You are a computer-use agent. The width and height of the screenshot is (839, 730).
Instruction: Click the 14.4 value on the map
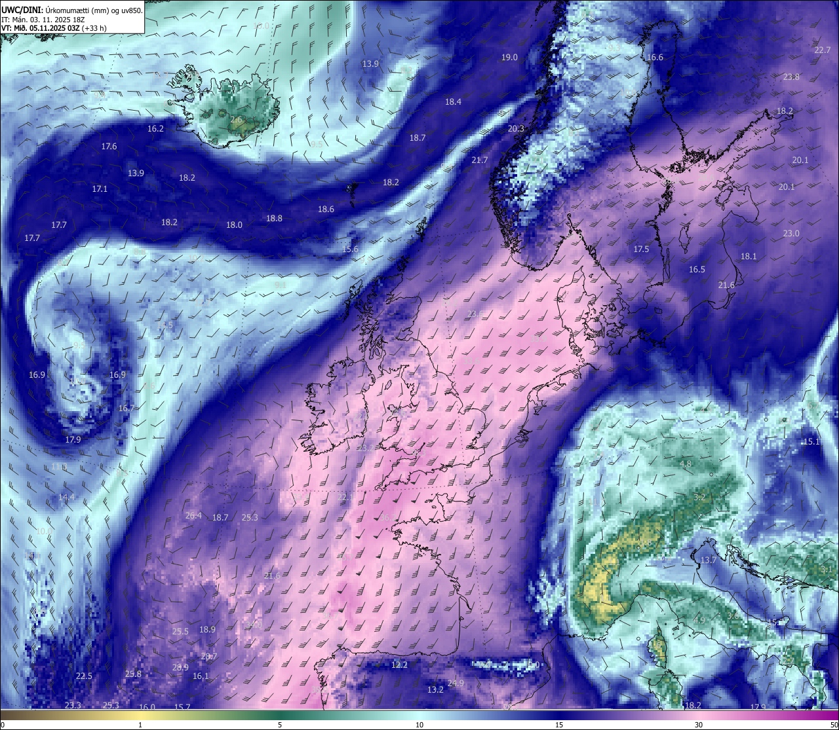(66, 498)
